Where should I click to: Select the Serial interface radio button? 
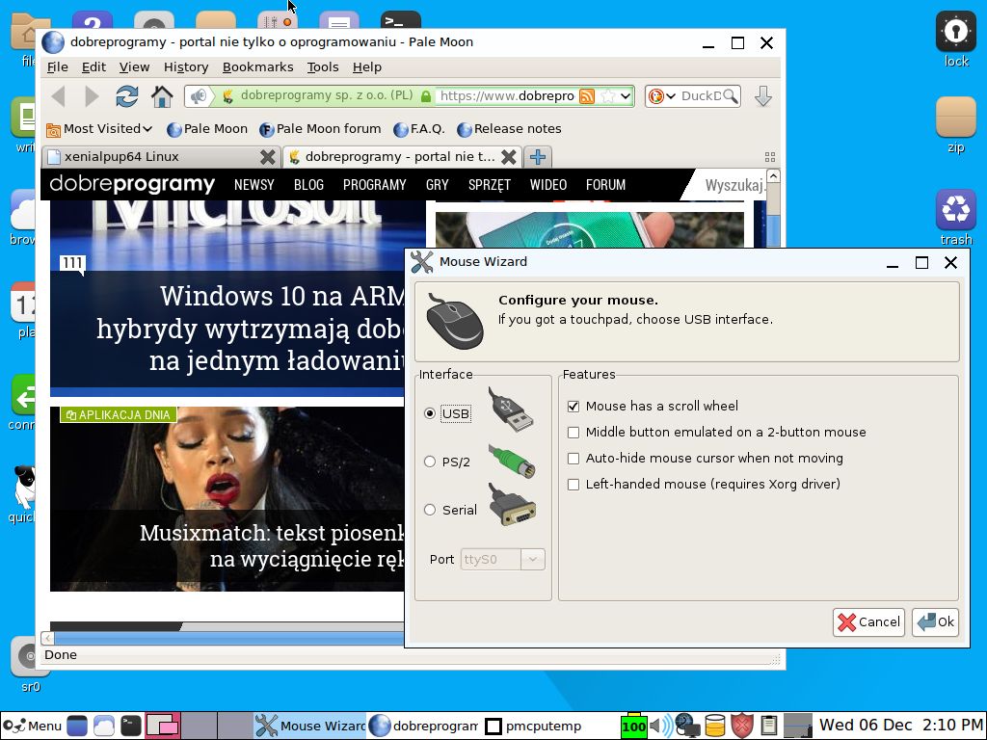[430, 510]
